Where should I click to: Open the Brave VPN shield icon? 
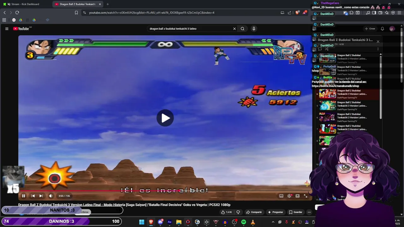393,13
